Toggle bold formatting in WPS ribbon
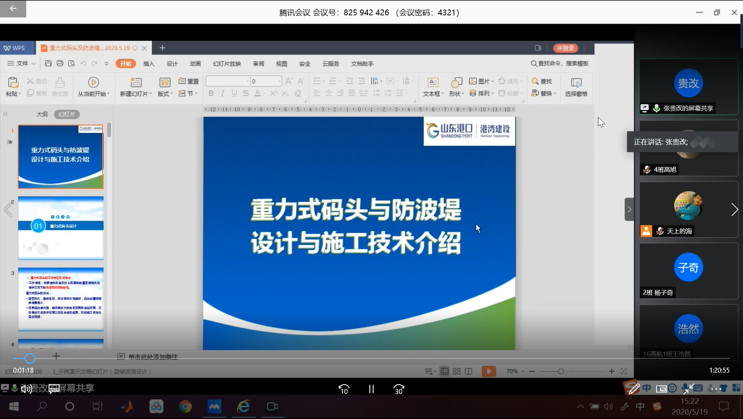 [211, 94]
